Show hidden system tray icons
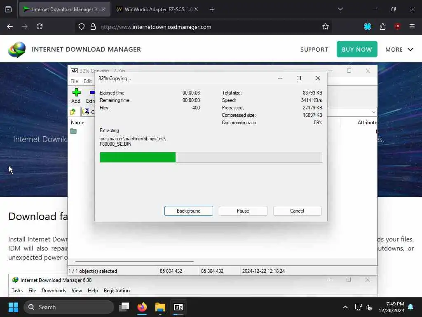422x317 pixels. click(345, 307)
